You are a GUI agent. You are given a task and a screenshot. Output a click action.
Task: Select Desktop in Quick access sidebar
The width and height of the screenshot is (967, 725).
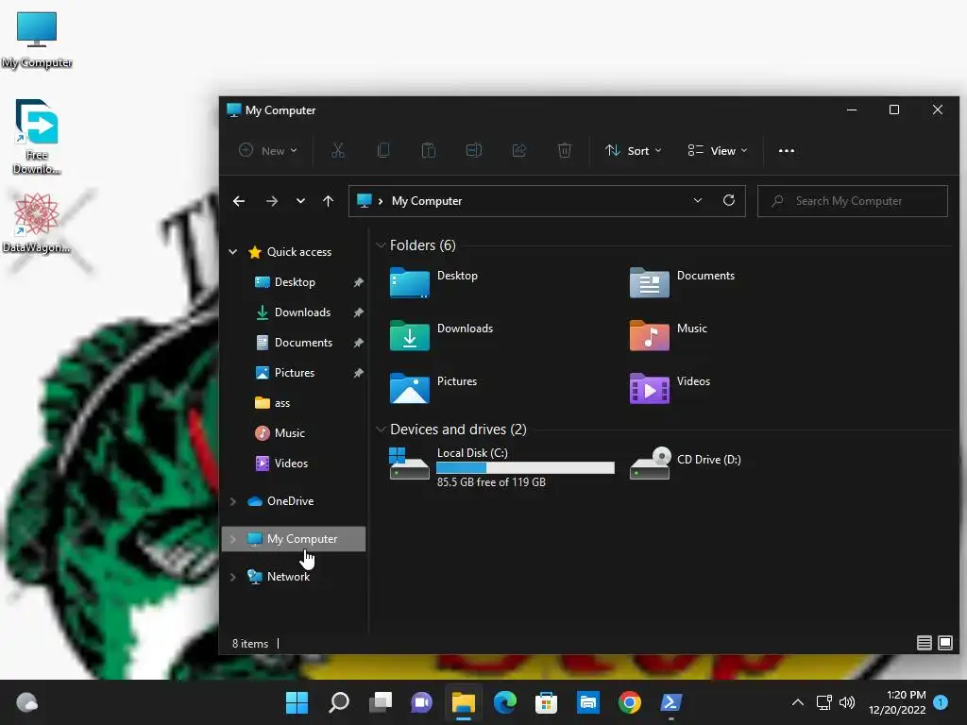[295, 281]
